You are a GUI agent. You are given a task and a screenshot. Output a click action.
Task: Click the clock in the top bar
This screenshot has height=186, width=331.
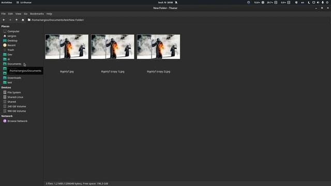pyautogui.click(x=165, y=3)
